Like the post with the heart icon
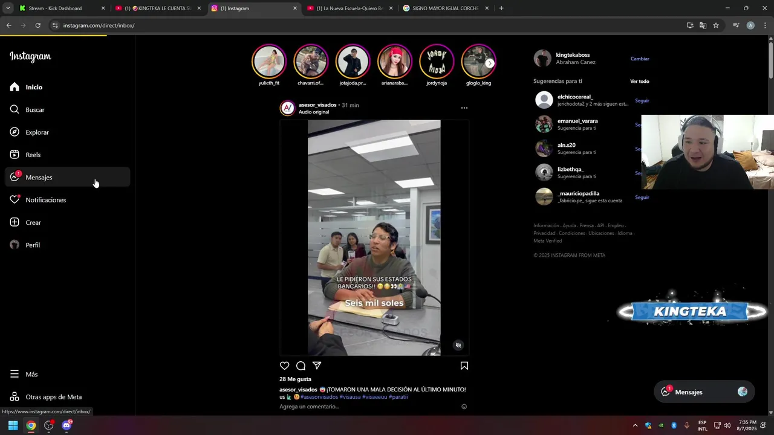The width and height of the screenshot is (774, 435). [x=285, y=366]
